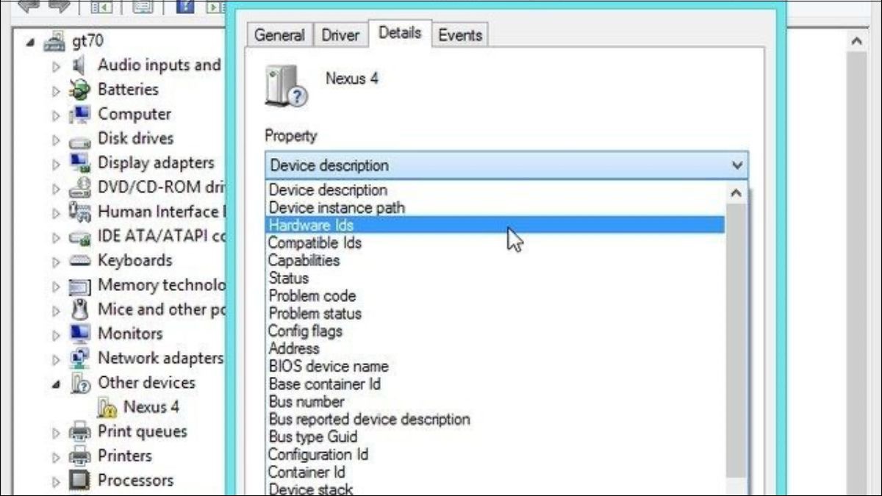Expand the Network adapters node arrow
Screen dimensions: 882x496
(x=56, y=359)
